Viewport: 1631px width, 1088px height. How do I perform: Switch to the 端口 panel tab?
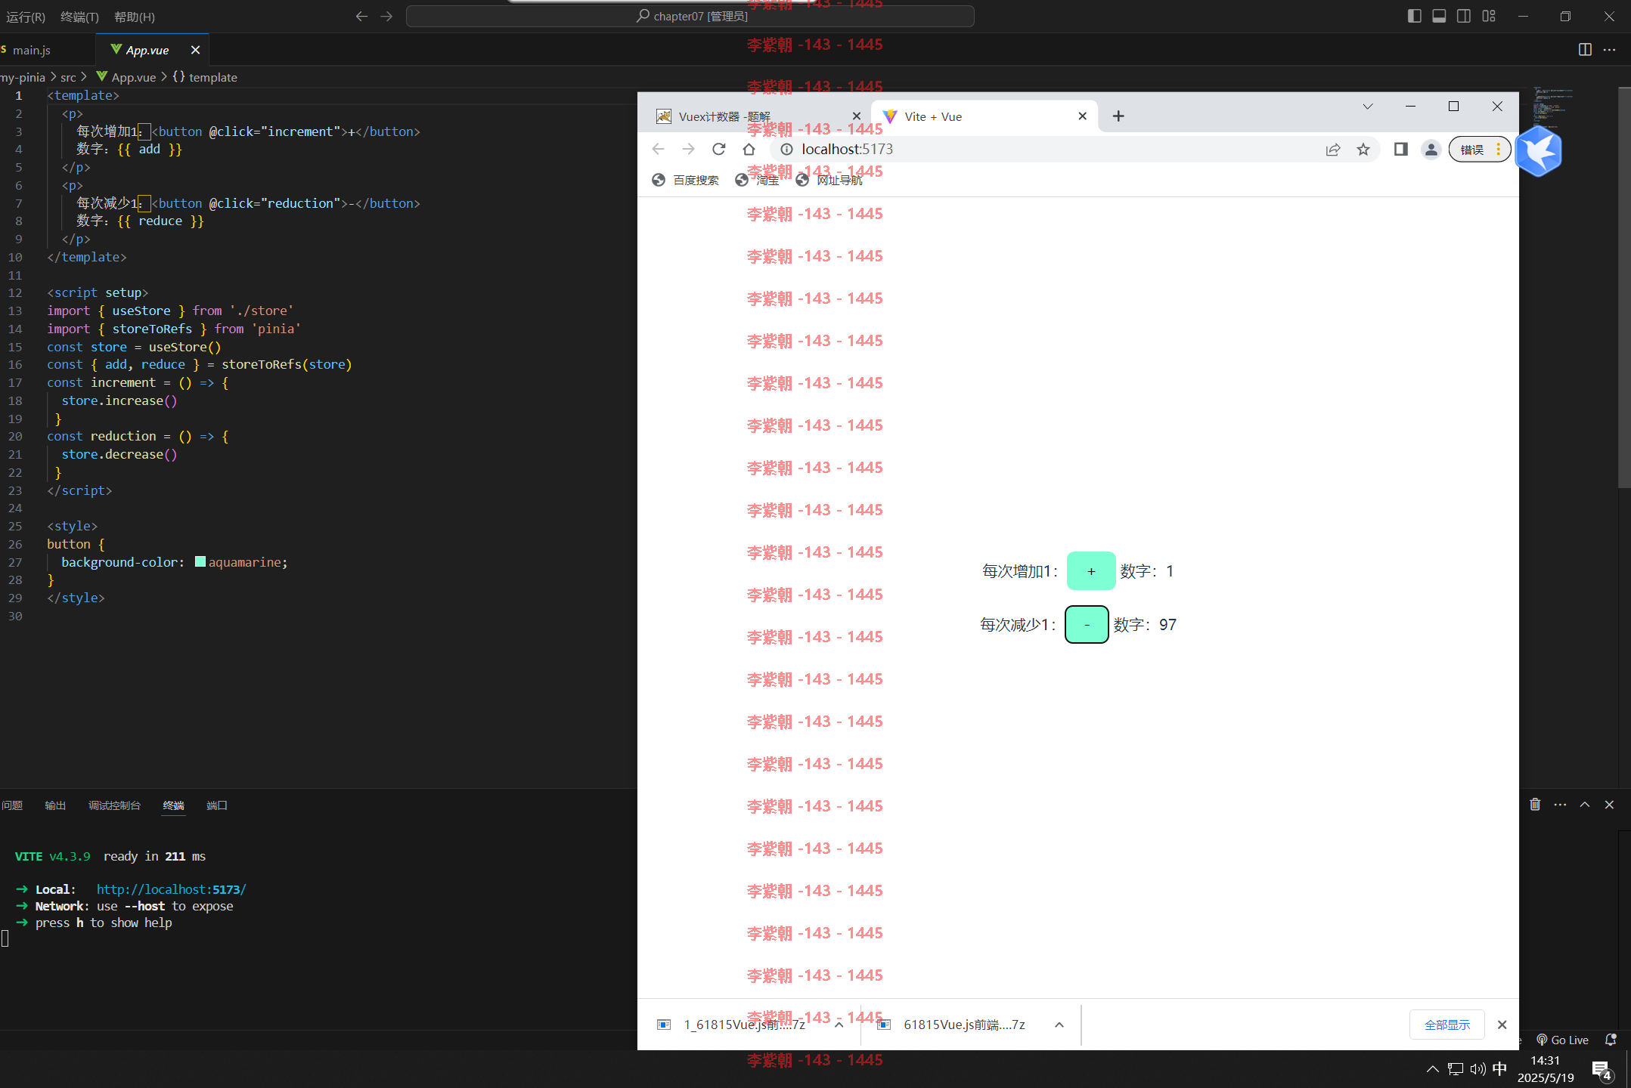pos(217,805)
